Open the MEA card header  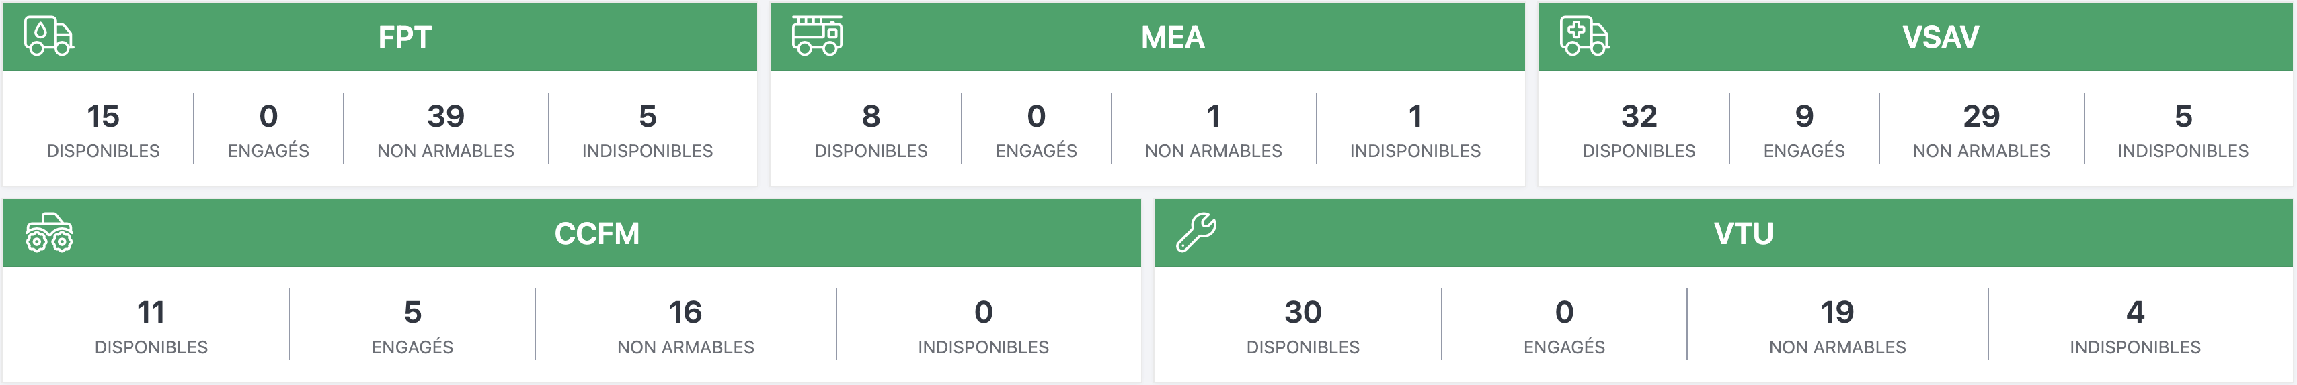[1171, 38]
